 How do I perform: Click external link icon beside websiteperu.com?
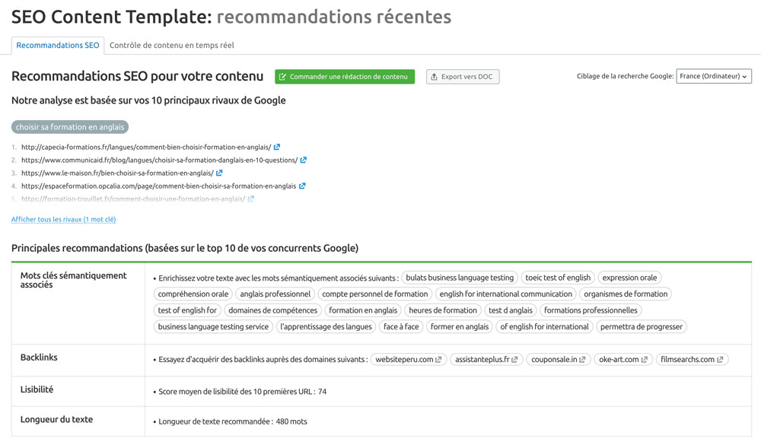(x=438, y=360)
